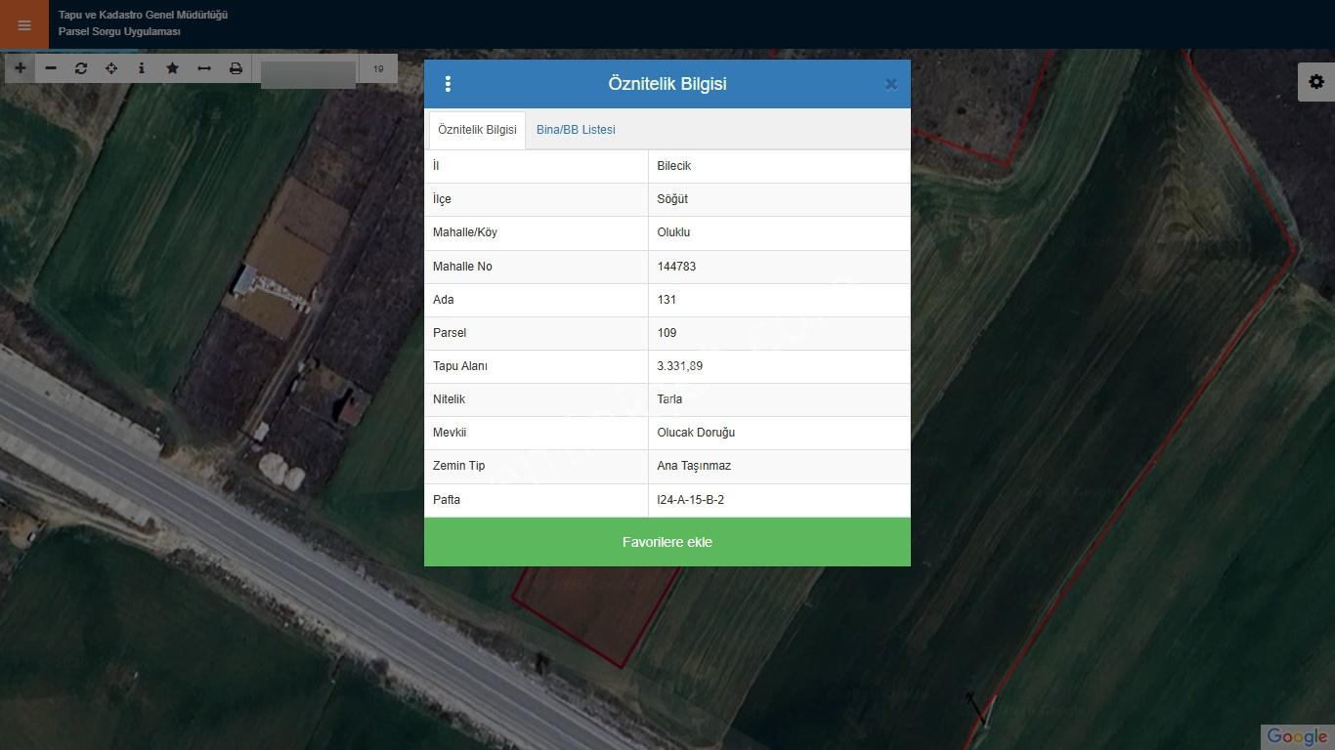
Task: Click the Tapu ve Kadastro Genel Müdürlüğü title
Action: pos(143,16)
